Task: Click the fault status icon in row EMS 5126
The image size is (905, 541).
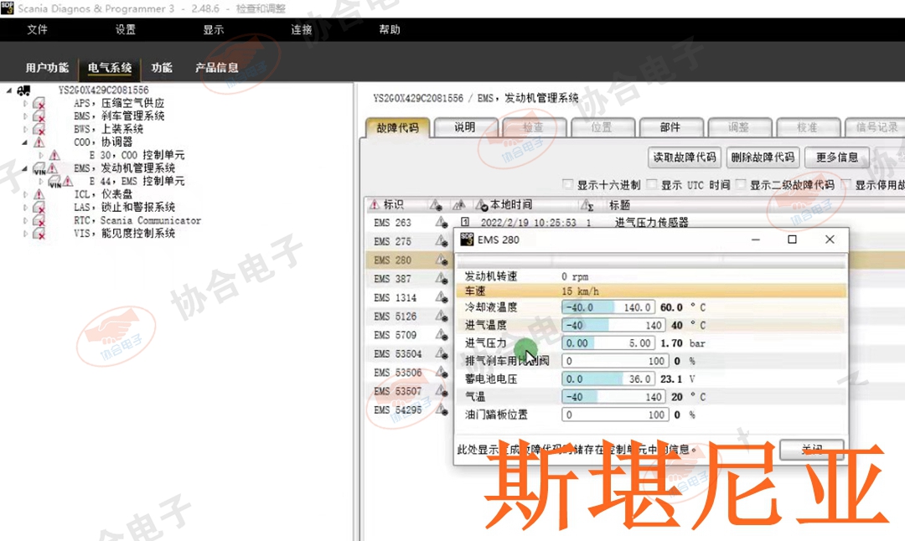Action: [x=442, y=316]
